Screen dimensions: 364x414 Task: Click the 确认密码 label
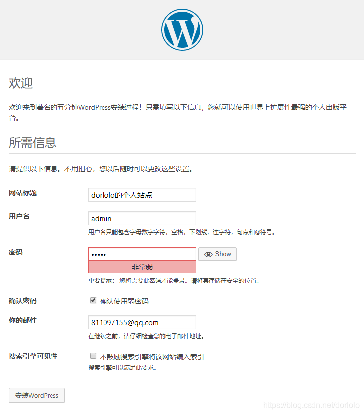pyautogui.click(x=23, y=301)
